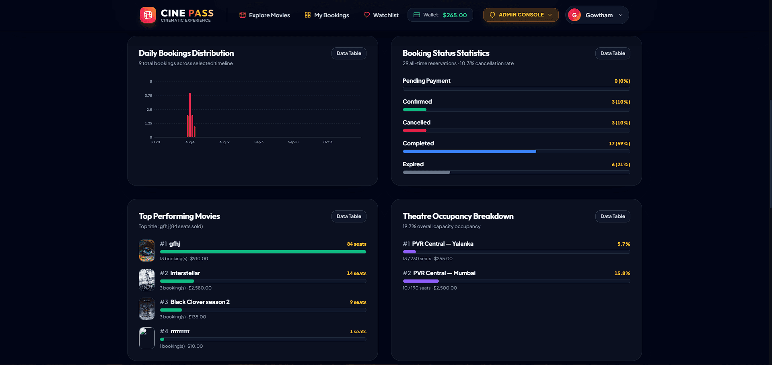Open the Gowtham profile menu chevron

(621, 15)
